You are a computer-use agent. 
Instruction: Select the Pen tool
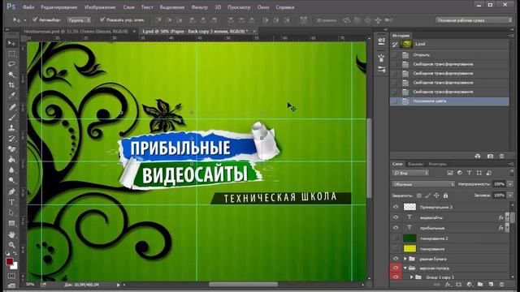point(11,191)
